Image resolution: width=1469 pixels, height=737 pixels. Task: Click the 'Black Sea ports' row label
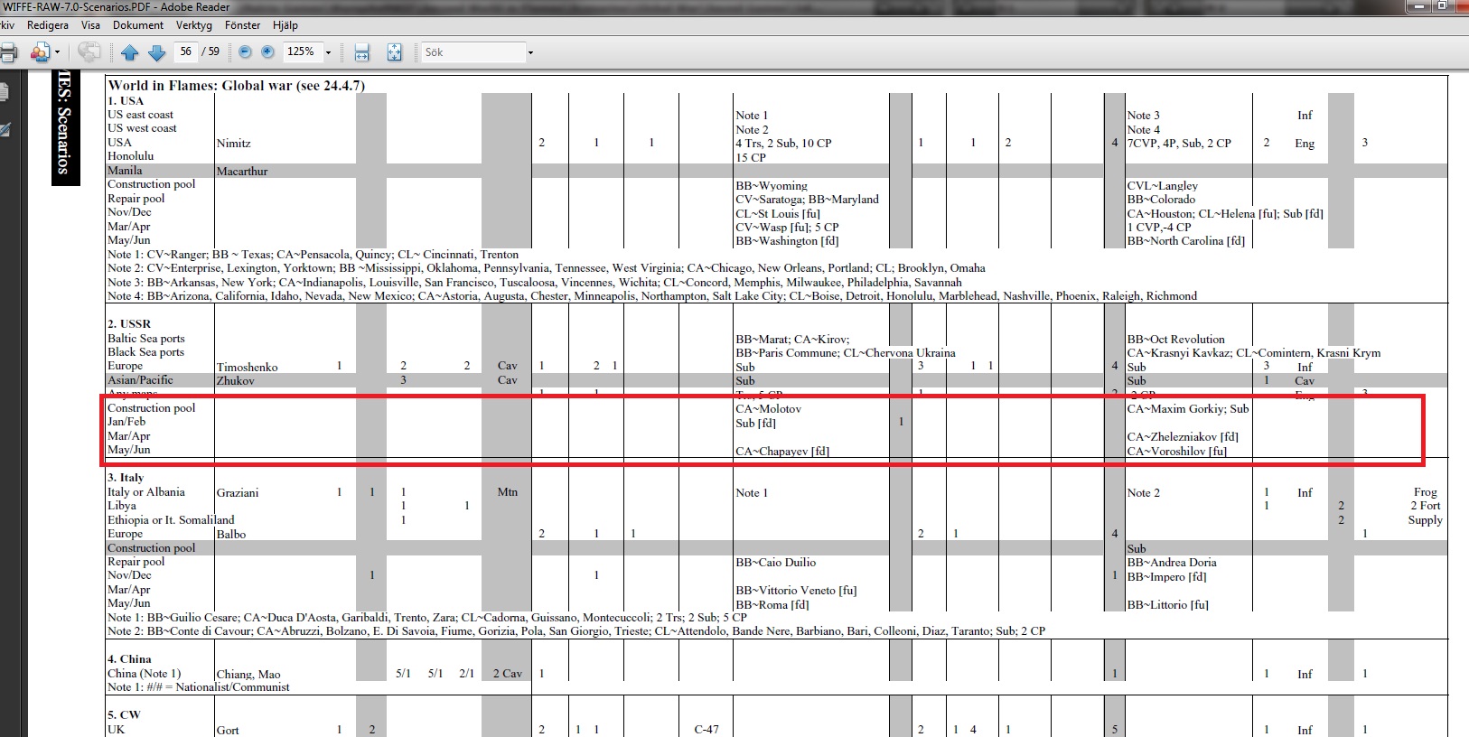[x=145, y=352]
